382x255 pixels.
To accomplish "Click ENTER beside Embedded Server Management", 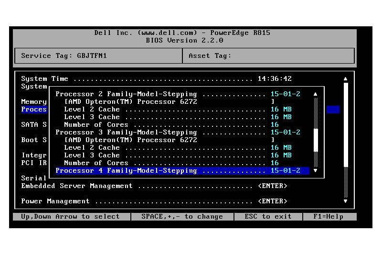I will [273, 186].
